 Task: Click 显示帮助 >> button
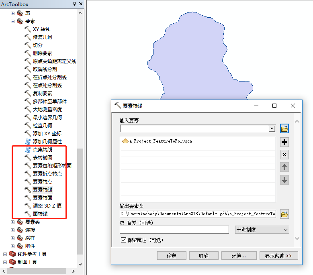278,256
